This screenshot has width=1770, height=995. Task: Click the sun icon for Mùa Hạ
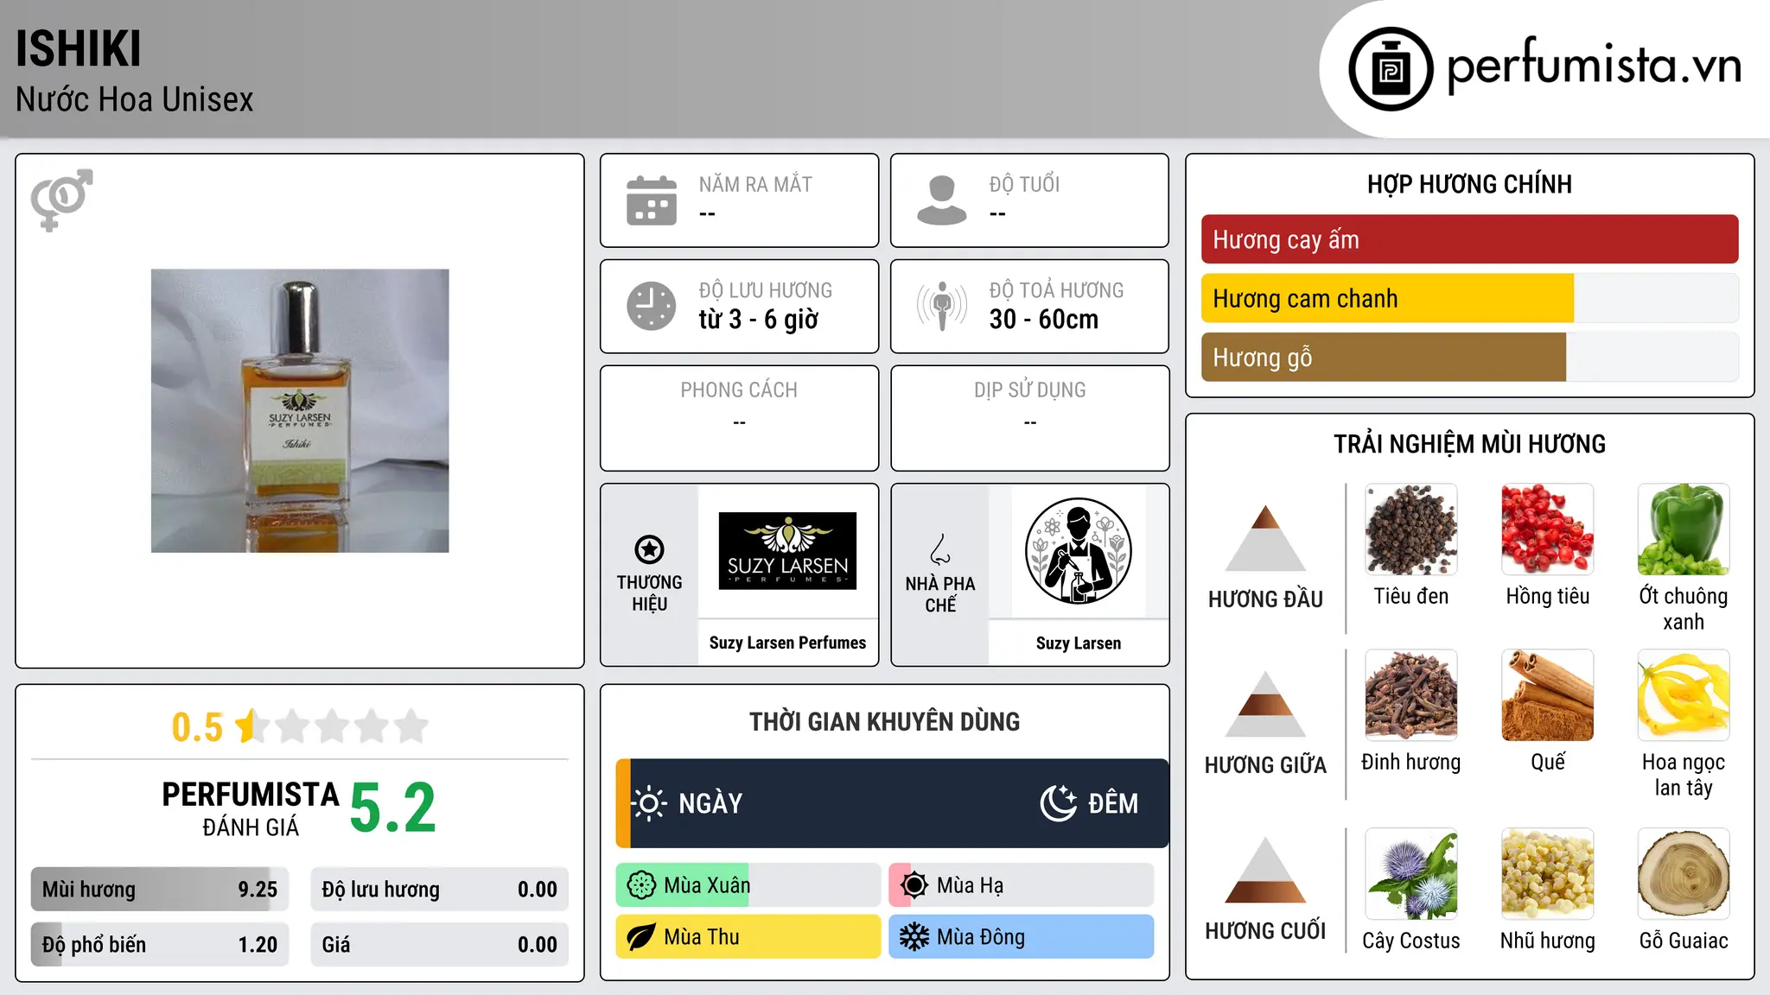[x=914, y=885]
